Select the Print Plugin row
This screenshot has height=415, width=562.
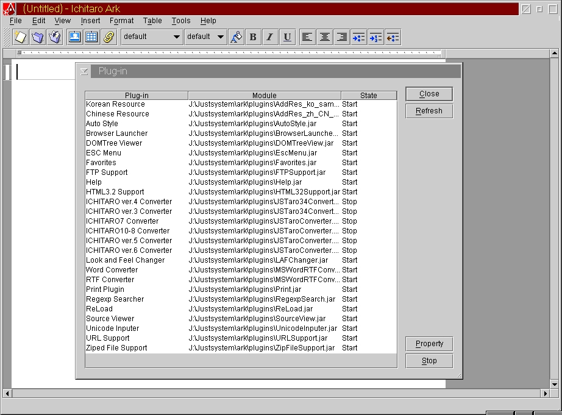click(x=241, y=289)
